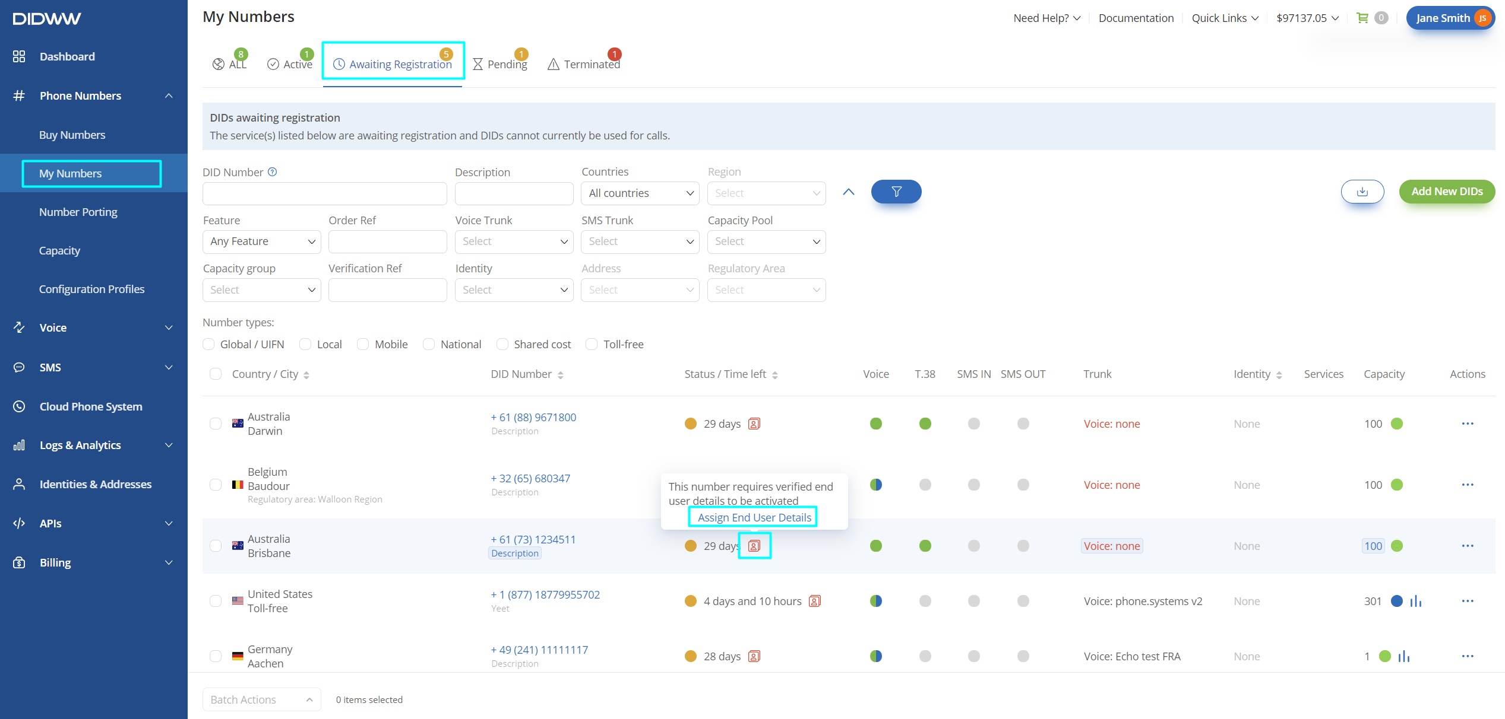The image size is (1505, 719).
Task: Open actions menu for Belgium Baudour row
Action: click(x=1468, y=485)
